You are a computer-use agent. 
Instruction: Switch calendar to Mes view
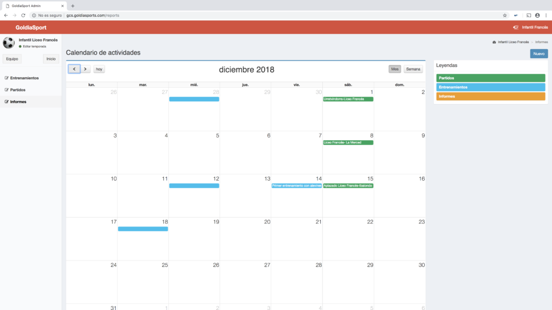coord(395,69)
